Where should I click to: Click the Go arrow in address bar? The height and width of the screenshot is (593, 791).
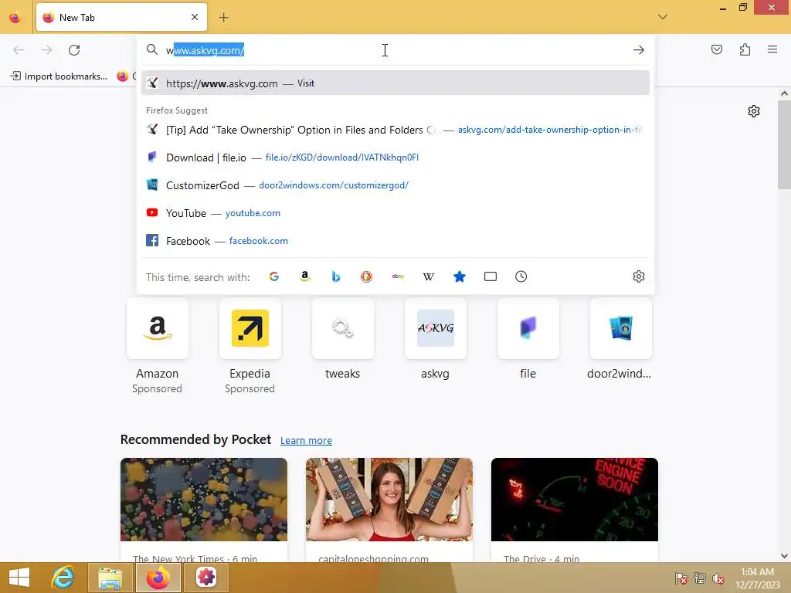(x=639, y=50)
